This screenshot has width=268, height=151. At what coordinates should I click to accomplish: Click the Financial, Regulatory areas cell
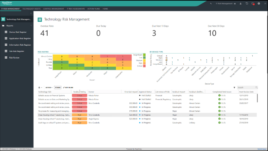pos(163,99)
